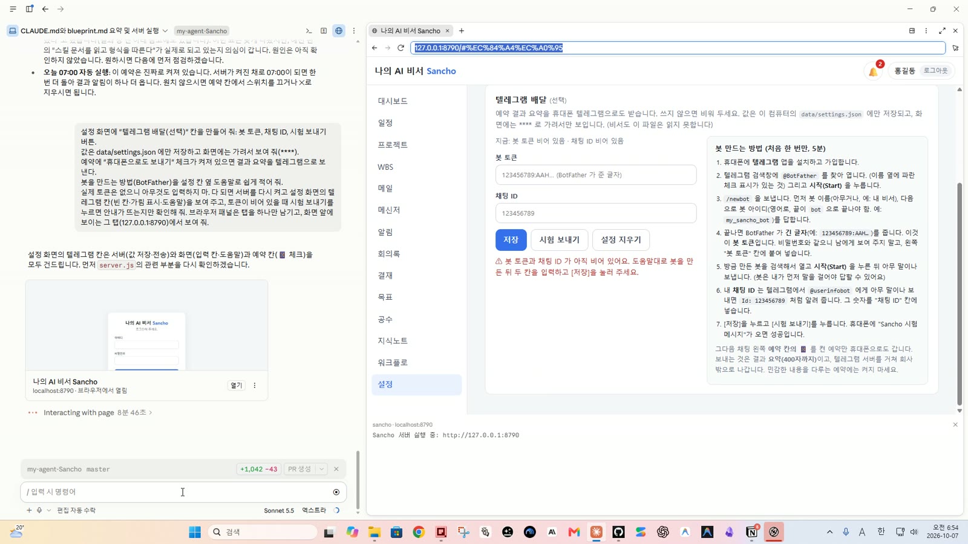The image size is (968, 544).
Task: Click the 채팅 ID input field
Action: 596,213
